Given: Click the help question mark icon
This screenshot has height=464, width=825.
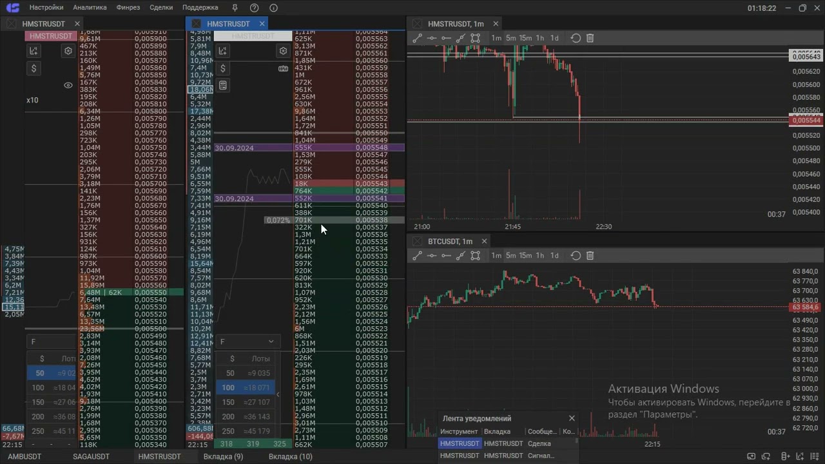Looking at the screenshot, I should click(254, 8).
